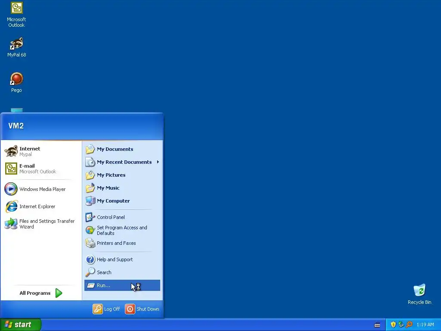Expand All Programs with the green arrow

(59, 293)
